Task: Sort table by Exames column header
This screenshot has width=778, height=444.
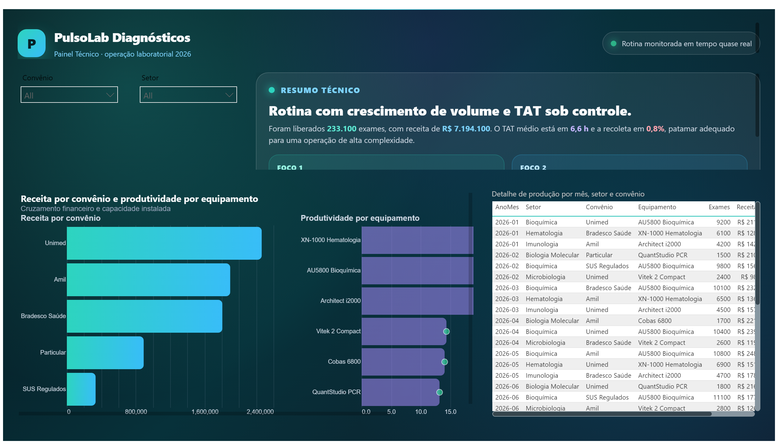Action: click(x=719, y=207)
